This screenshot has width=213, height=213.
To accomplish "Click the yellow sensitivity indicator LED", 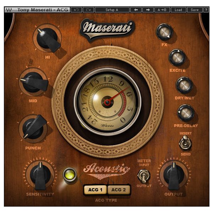I will pos(69,174).
